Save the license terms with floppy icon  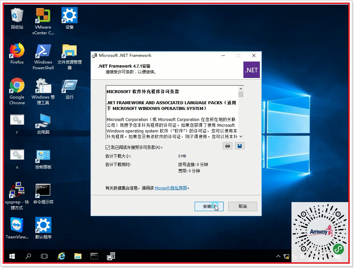tap(240, 146)
